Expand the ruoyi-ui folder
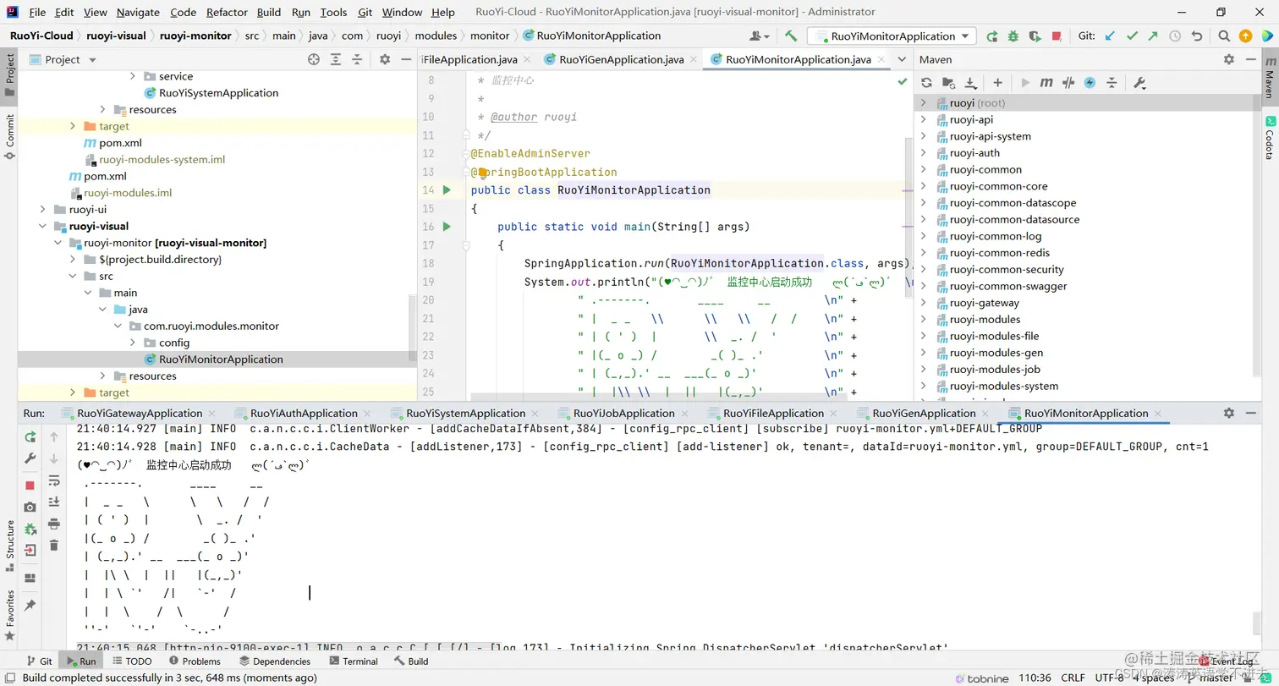This screenshot has width=1279, height=686. pyautogui.click(x=42, y=209)
